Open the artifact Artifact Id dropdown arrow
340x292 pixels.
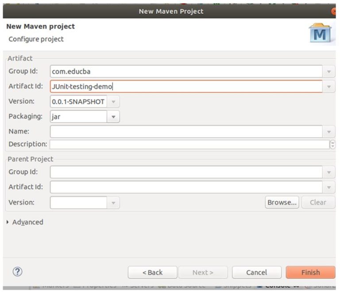(x=329, y=87)
